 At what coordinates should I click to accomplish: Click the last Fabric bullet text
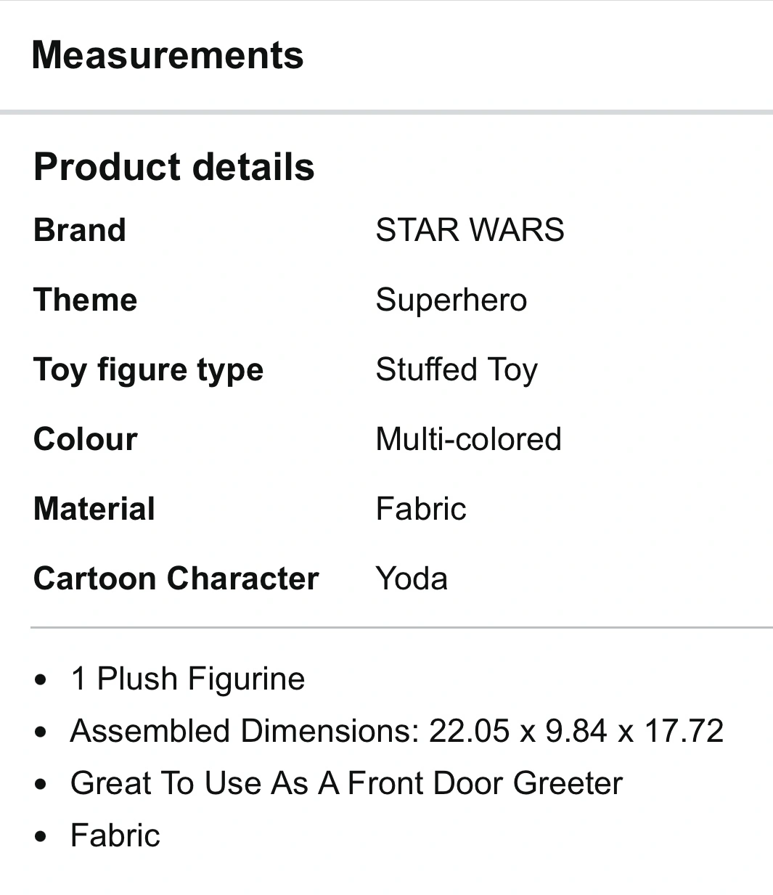pyautogui.click(x=115, y=835)
